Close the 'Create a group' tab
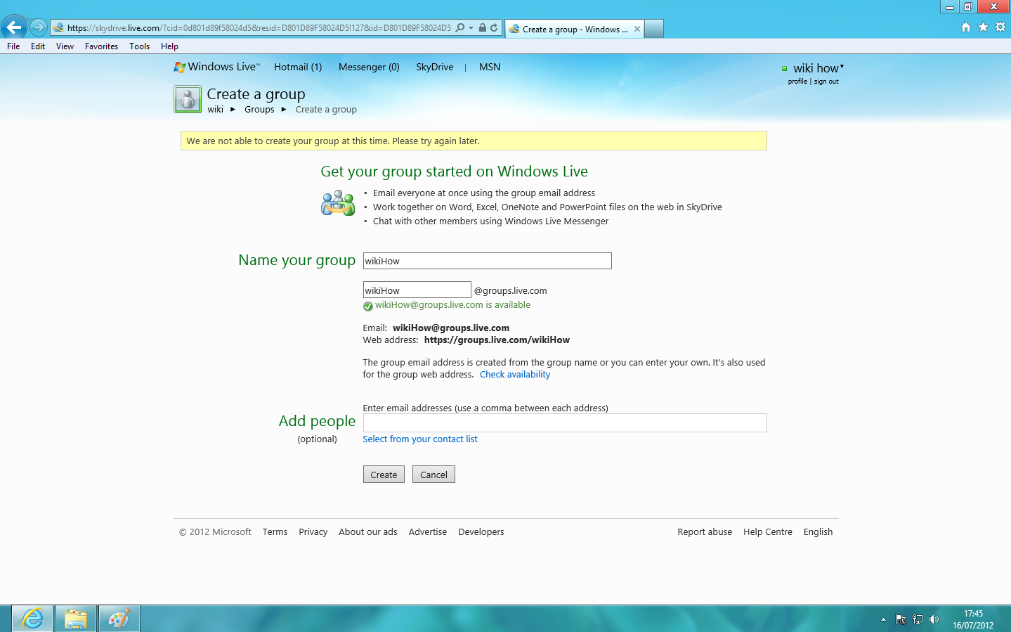 637,29
